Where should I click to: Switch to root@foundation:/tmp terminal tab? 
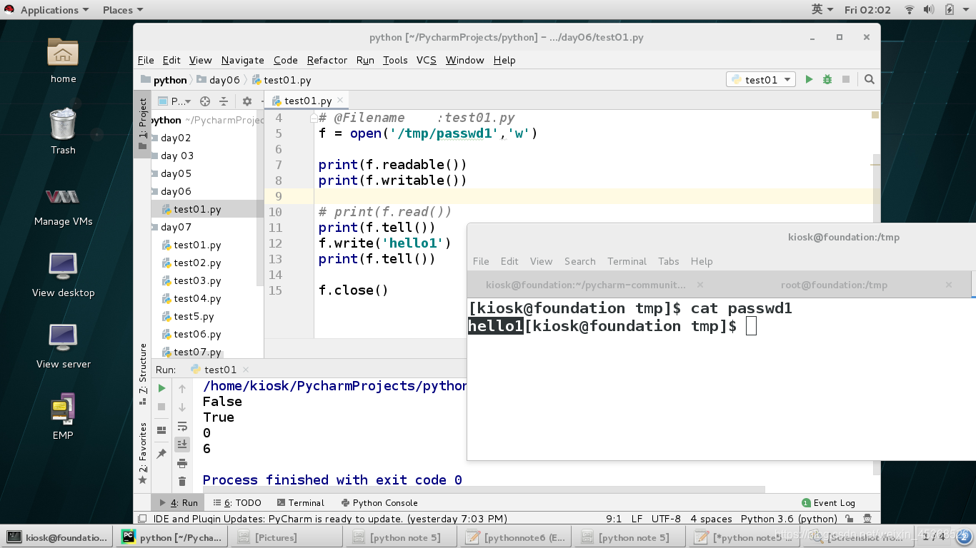835,285
